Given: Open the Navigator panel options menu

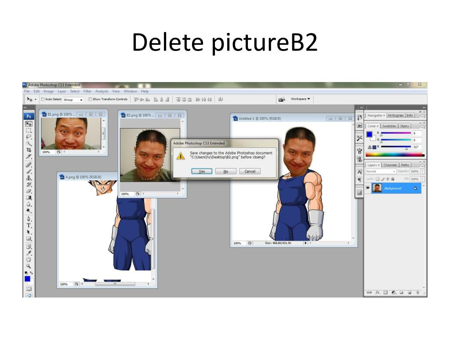Looking at the screenshot, I should click(424, 116).
